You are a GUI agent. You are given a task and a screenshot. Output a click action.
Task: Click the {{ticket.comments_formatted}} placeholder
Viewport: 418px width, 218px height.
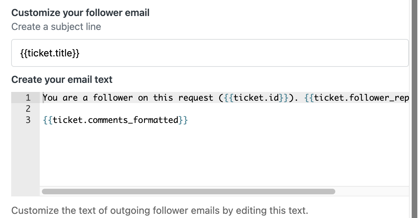[x=115, y=120]
